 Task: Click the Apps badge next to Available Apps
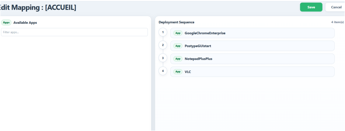(6, 22)
